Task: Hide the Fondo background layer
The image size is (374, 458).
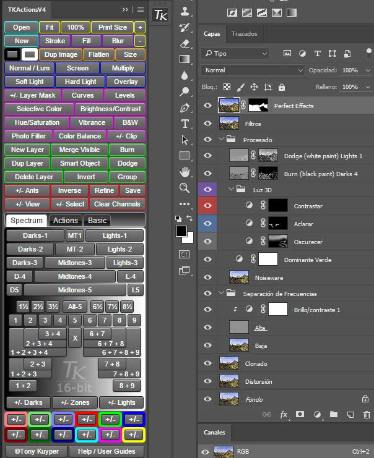Action: click(207, 399)
